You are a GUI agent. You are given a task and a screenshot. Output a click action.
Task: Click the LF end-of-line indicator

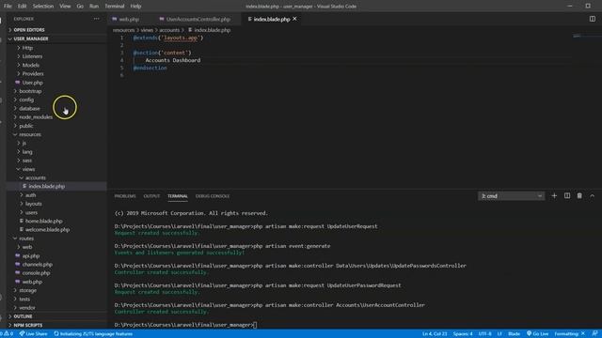coord(499,334)
